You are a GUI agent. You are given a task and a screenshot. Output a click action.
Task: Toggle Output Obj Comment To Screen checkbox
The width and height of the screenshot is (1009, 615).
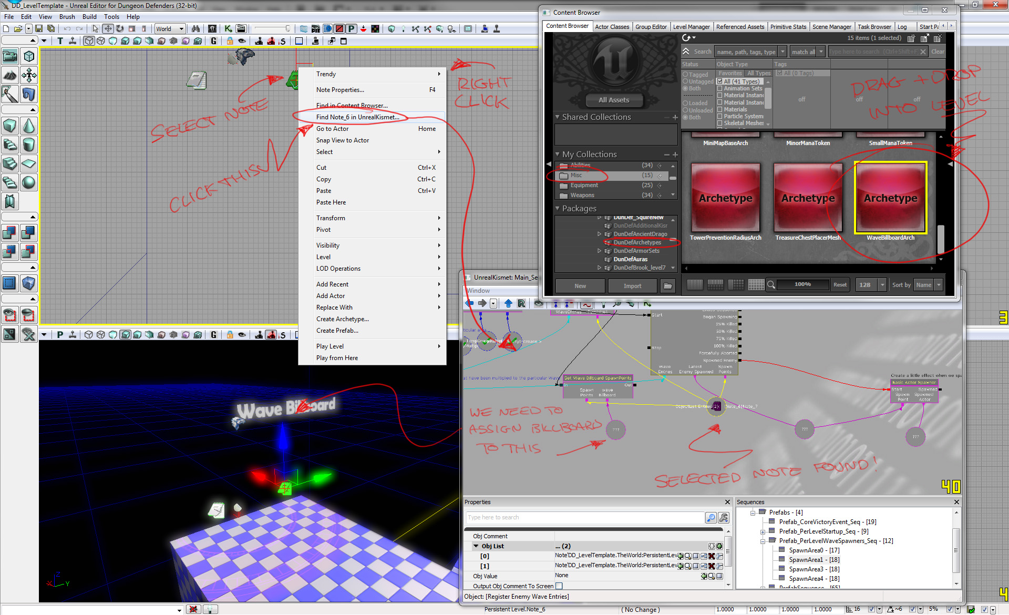pos(559,586)
